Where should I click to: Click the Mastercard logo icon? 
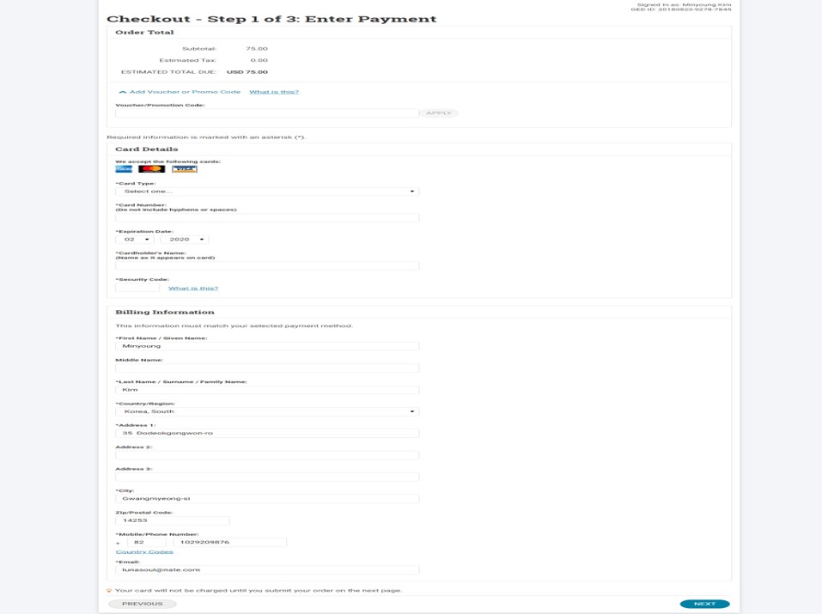[x=151, y=169]
